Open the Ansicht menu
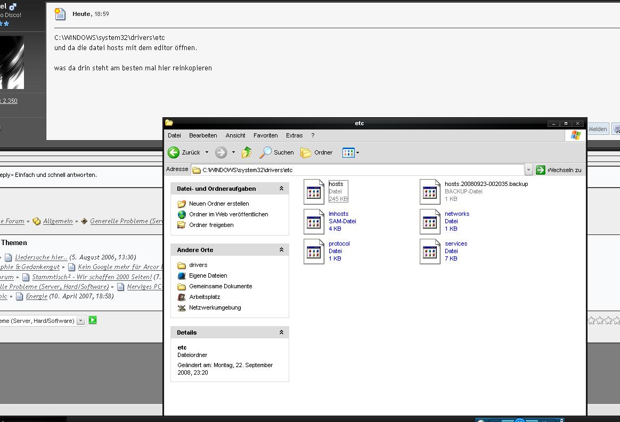 [x=235, y=135]
